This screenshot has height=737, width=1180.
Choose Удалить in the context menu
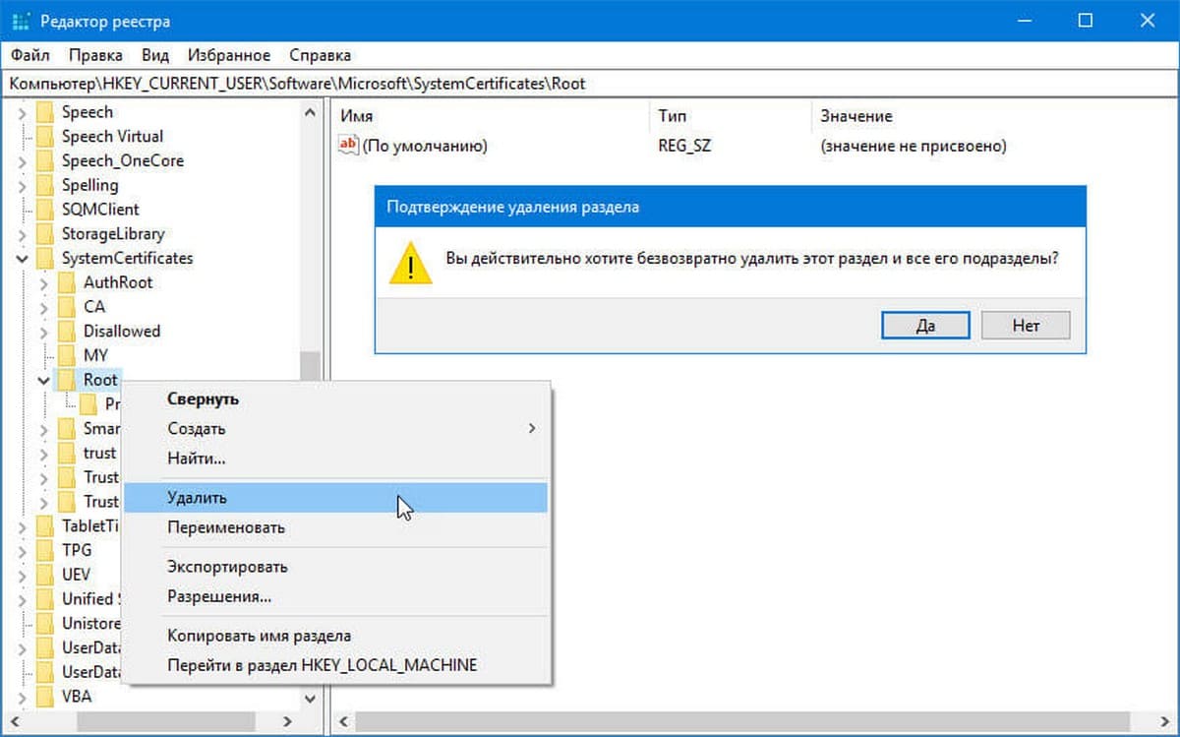pyautogui.click(x=334, y=498)
